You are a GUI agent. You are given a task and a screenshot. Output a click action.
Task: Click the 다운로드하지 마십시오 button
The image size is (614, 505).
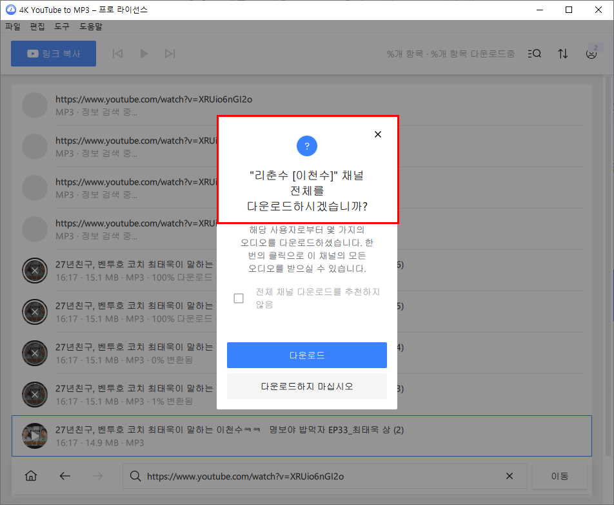306,386
